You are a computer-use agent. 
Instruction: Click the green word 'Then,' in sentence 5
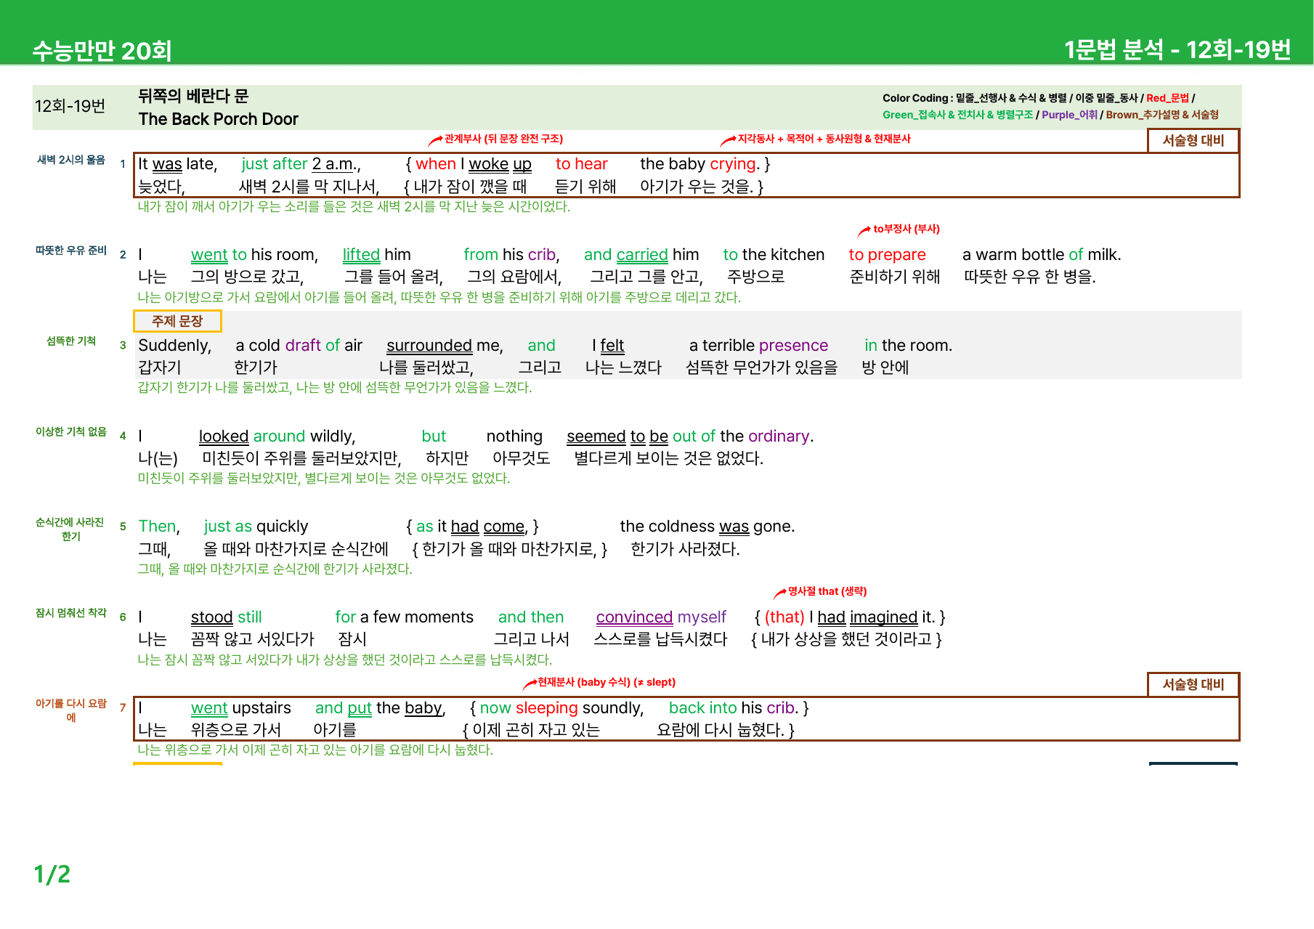tap(159, 527)
